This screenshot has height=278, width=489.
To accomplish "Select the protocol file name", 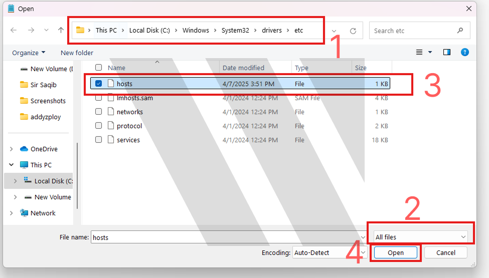I will 129,126.
